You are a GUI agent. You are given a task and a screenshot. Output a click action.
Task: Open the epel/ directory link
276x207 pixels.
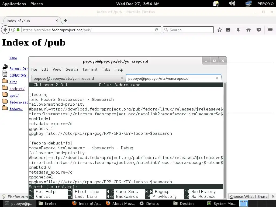pyautogui.click(x=14, y=95)
